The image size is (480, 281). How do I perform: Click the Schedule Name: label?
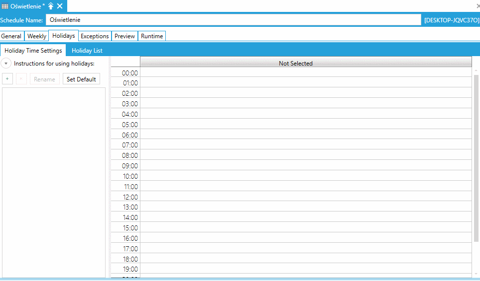pos(21,20)
